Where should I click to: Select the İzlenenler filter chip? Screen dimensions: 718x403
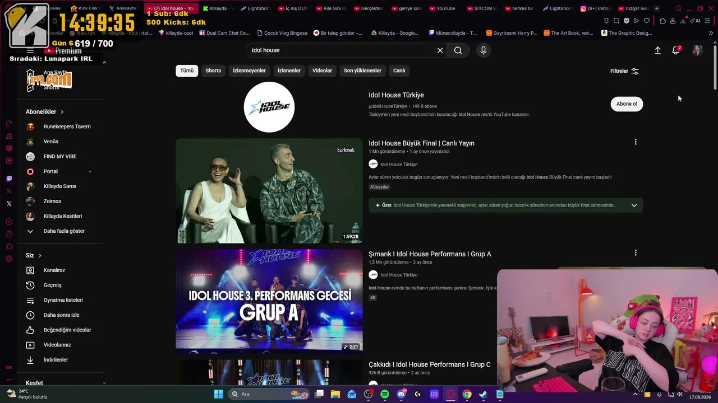click(289, 71)
